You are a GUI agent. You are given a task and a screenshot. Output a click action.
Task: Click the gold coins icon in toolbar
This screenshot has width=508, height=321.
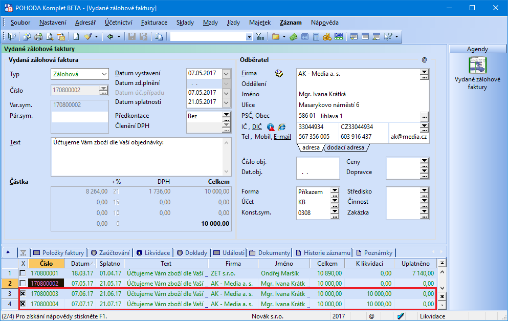(x=327, y=37)
